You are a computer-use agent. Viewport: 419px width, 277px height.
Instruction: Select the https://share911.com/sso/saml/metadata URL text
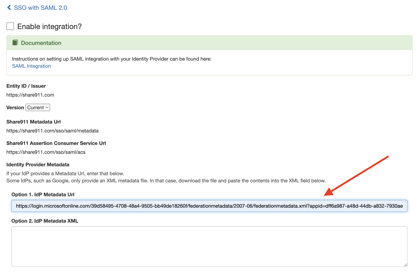[x=53, y=131]
